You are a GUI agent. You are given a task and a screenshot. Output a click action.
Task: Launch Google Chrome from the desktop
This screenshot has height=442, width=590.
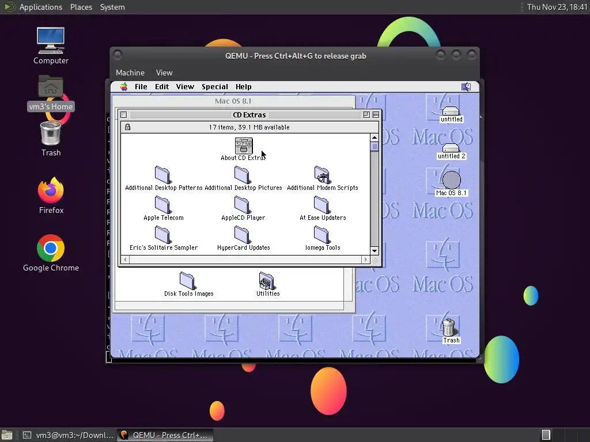pos(51,248)
